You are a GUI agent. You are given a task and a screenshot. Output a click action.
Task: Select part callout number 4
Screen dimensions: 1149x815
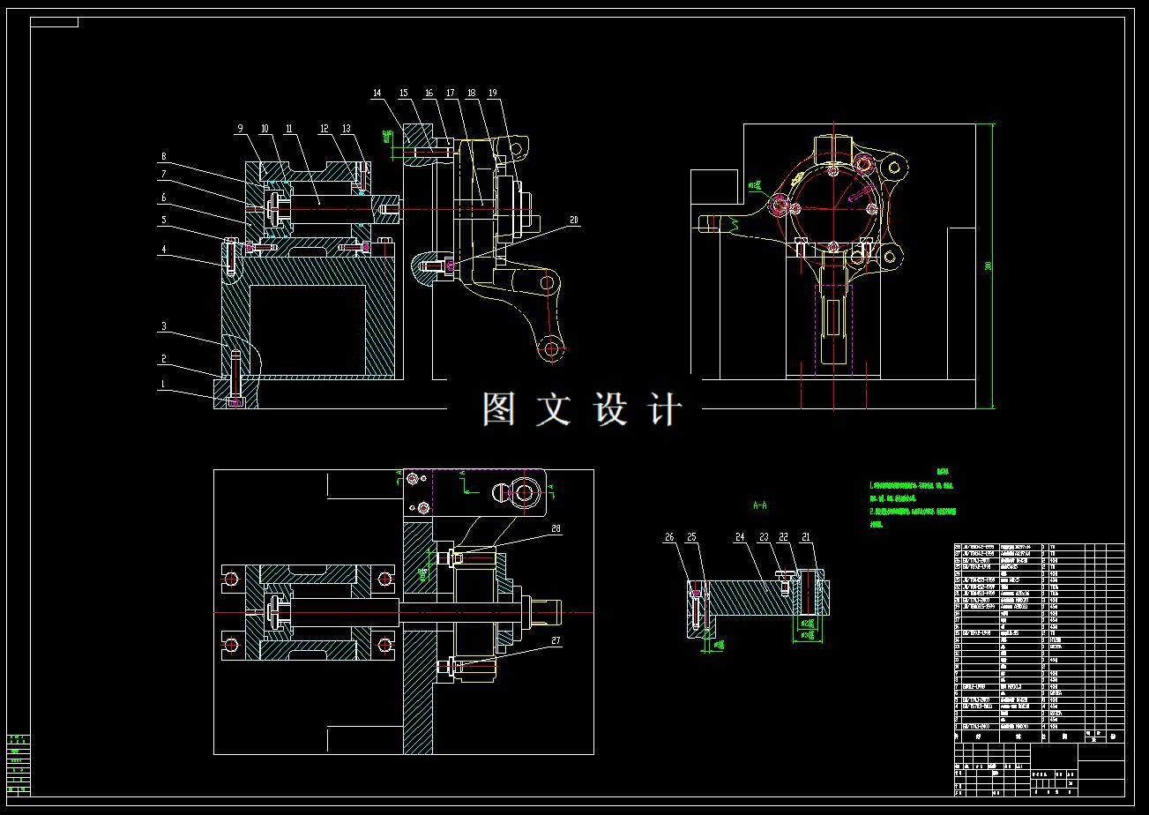click(163, 250)
